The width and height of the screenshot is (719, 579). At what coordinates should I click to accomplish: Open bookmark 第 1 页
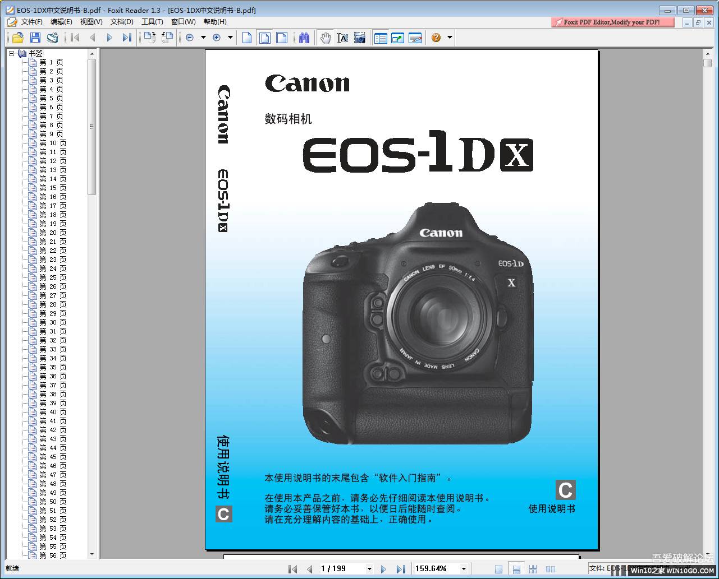[51, 62]
